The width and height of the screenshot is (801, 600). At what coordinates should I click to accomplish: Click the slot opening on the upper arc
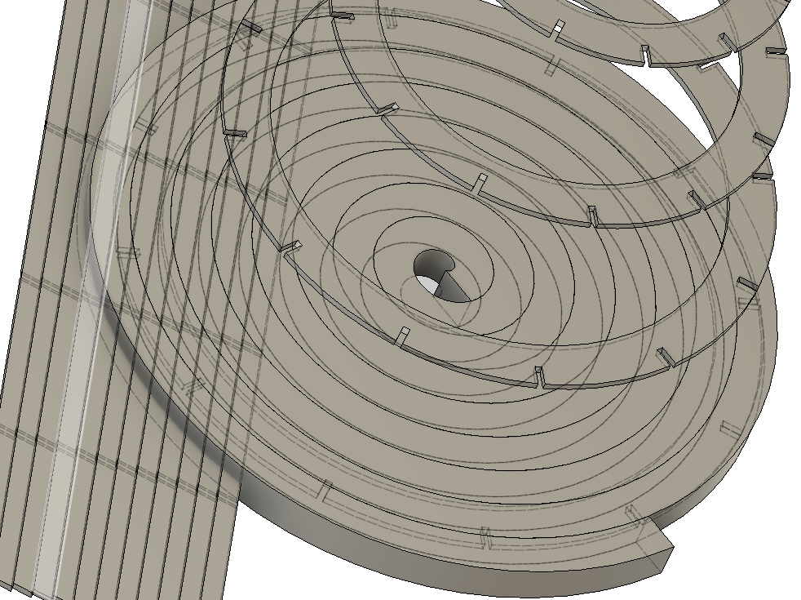coord(559,29)
